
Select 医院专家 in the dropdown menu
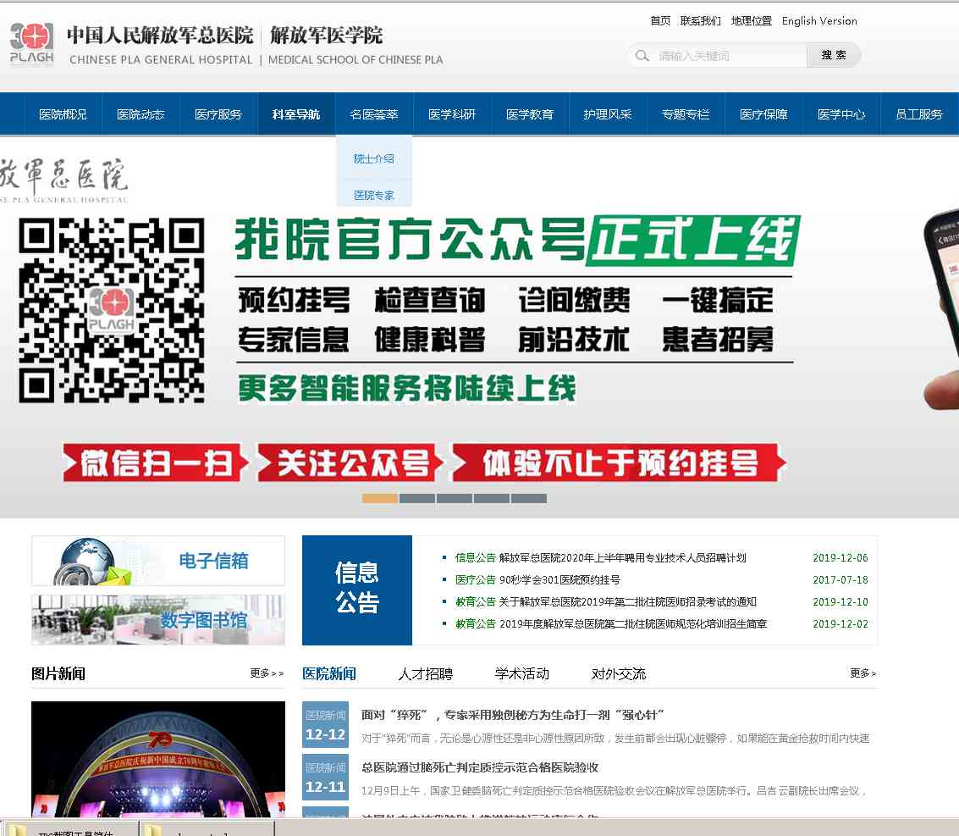click(374, 195)
